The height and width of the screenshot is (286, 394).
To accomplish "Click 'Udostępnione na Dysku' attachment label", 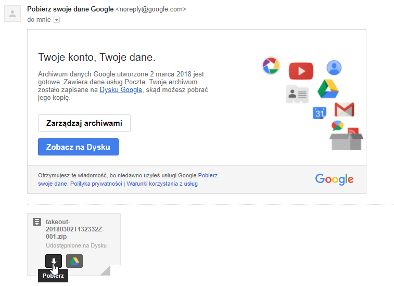I will pyautogui.click(x=76, y=245).
